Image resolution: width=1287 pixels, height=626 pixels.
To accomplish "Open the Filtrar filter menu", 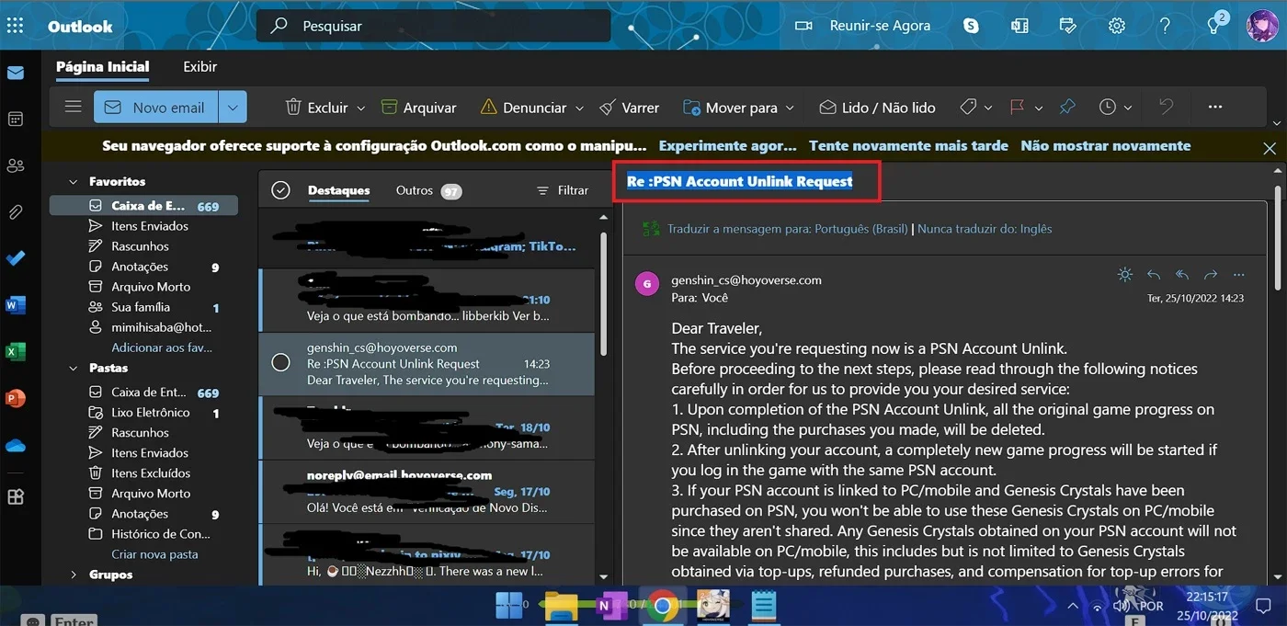I will point(563,190).
